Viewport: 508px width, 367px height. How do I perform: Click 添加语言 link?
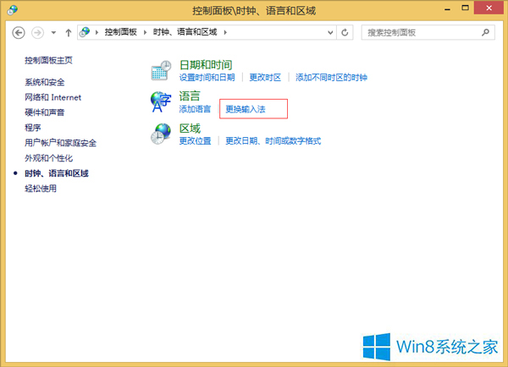tap(195, 109)
